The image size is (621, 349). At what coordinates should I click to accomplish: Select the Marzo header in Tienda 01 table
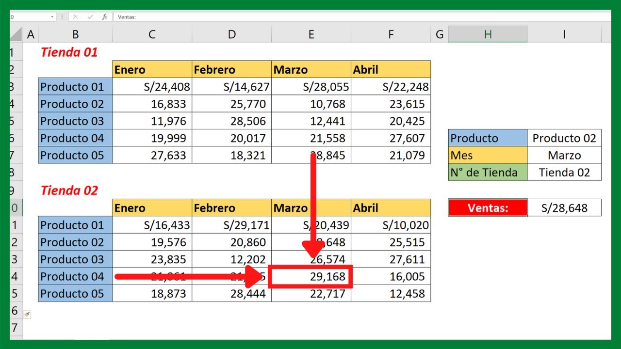311,69
